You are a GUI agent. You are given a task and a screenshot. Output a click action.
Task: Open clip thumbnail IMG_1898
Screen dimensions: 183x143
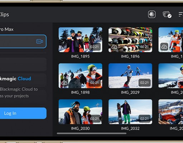(81, 76)
